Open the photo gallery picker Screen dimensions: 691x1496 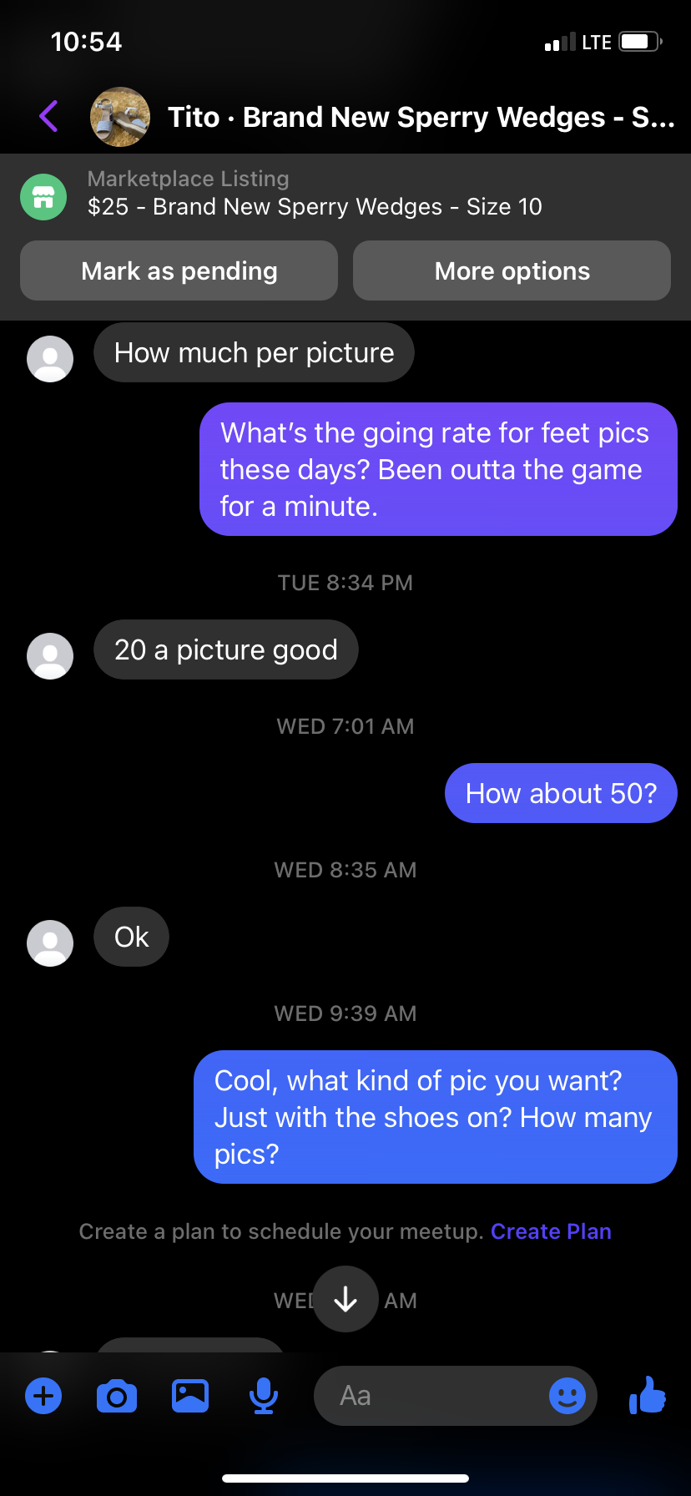pos(190,1396)
